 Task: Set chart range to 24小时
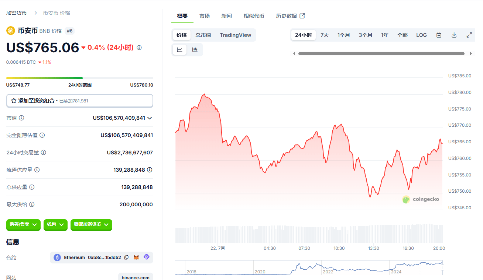coord(304,35)
